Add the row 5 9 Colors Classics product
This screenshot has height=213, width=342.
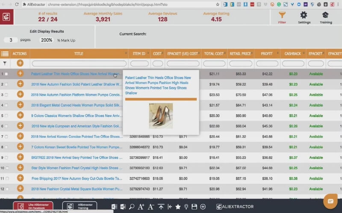click(20, 115)
